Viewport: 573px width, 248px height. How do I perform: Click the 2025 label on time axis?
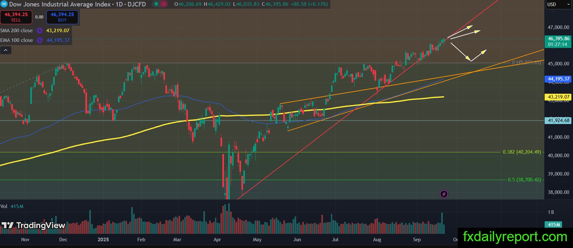[103, 240]
